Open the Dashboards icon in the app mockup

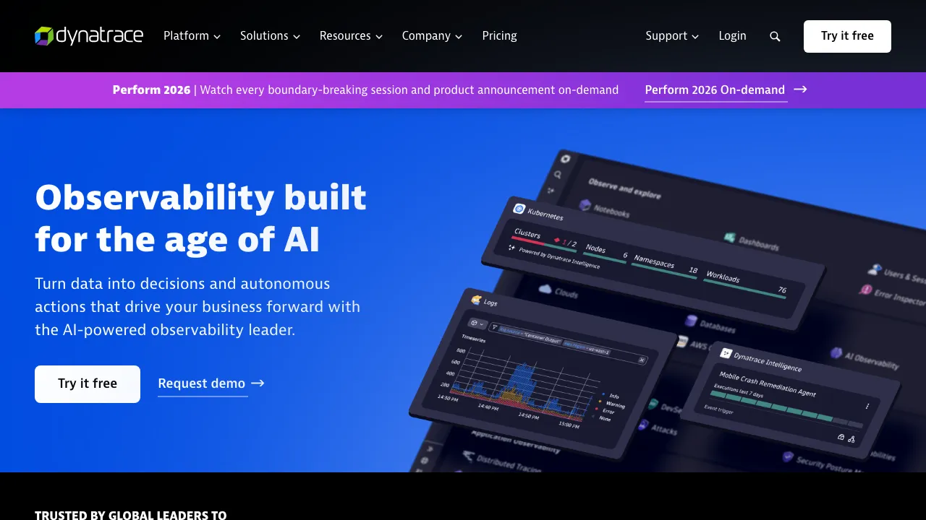[730, 237]
